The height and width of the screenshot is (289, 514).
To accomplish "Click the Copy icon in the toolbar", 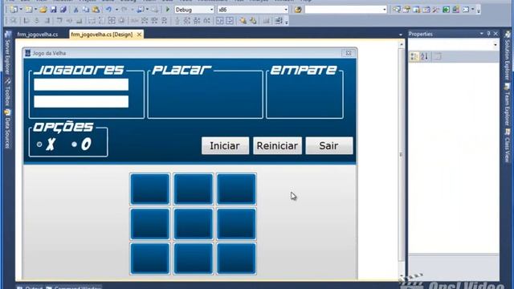I will pyautogui.click(x=86, y=10).
